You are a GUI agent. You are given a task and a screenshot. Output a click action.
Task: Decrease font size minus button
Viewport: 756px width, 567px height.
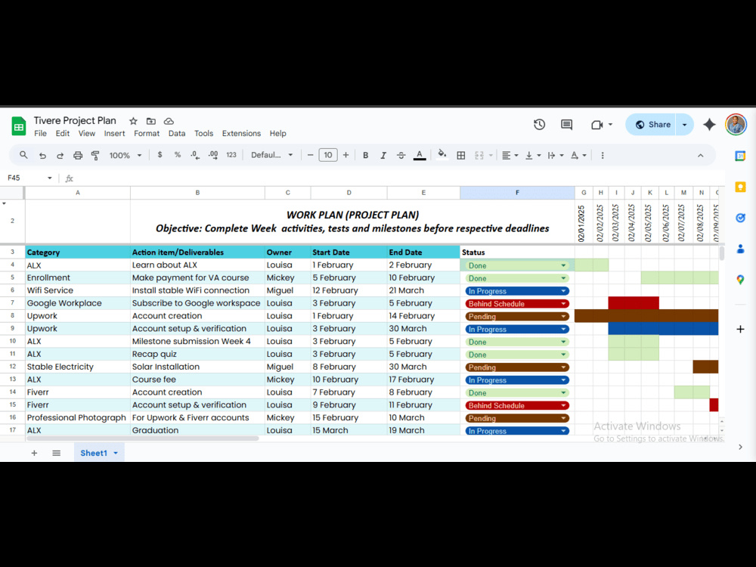310,155
